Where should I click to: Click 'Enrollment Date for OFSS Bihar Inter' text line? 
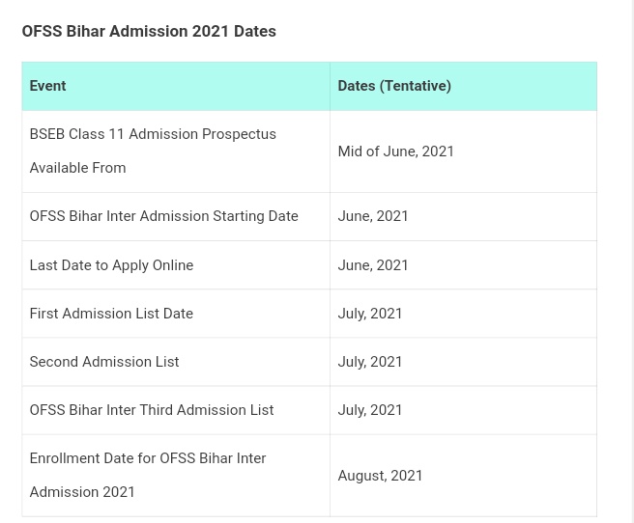tap(148, 458)
